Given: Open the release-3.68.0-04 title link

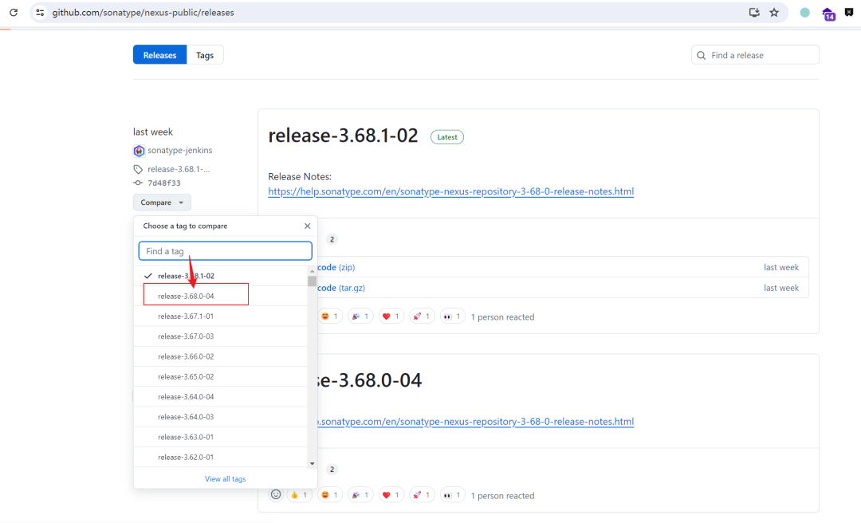Looking at the screenshot, I should point(370,380).
